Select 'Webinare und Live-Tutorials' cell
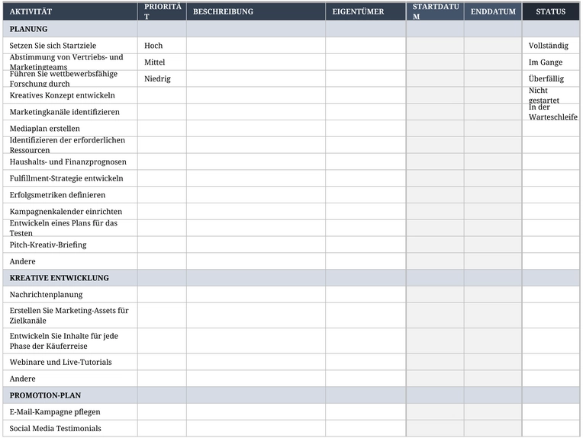Image resolution: width=583 pixels, height=438 pixels. [x=70, y=363]
